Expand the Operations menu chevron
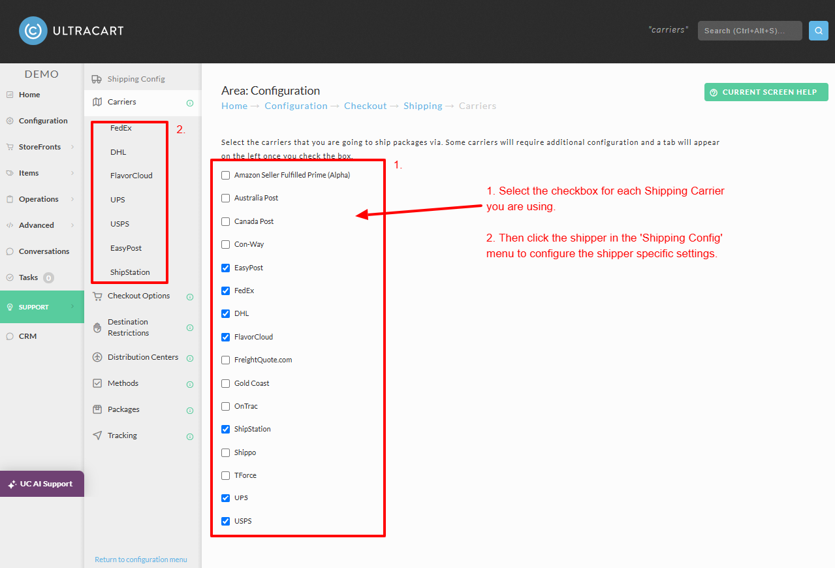Screen dimensions: 835x568 (72, 199)
